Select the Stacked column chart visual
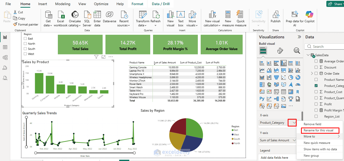This screenshot has width=344, height=161. (x=269, y=63)
